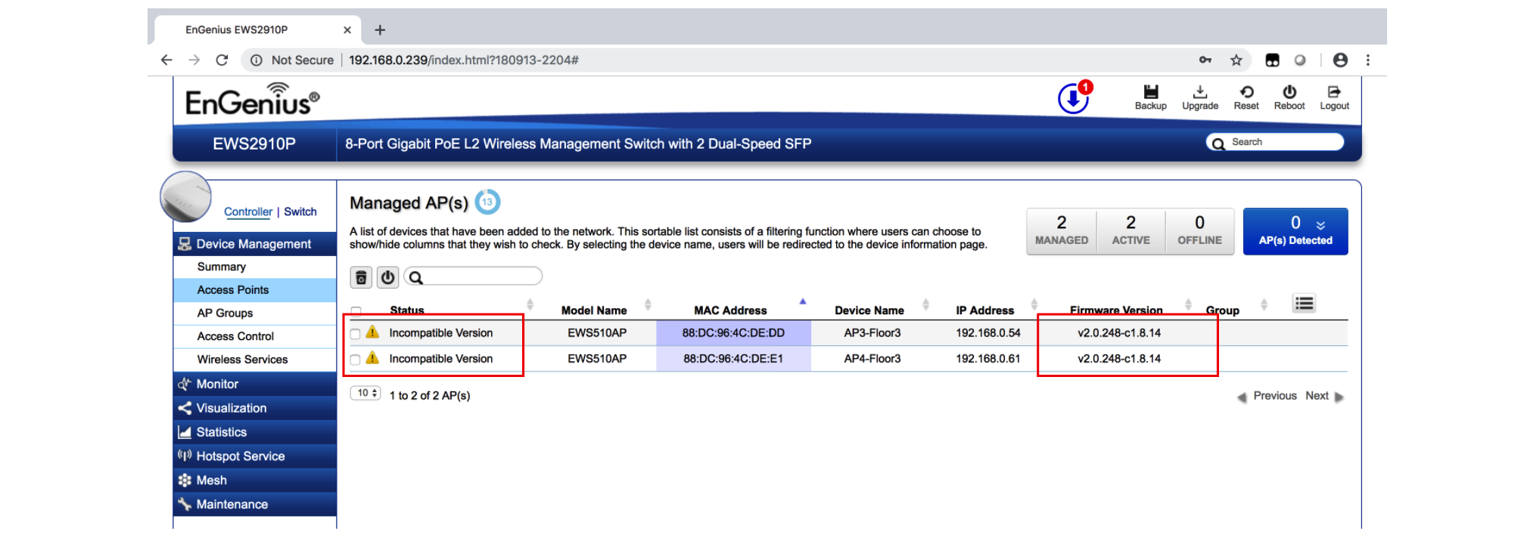This screenshot has width=1524, height=547.
Task: Expand Hotspot Service menu section
Action: coord(255,456)
